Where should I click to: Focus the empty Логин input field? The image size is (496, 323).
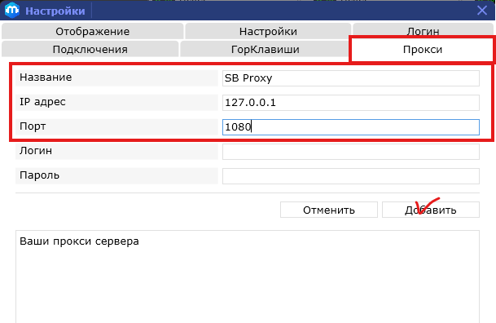click(x=351, y=152)
